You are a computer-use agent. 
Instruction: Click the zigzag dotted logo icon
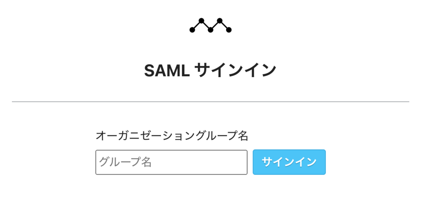[x=210, y=26]
